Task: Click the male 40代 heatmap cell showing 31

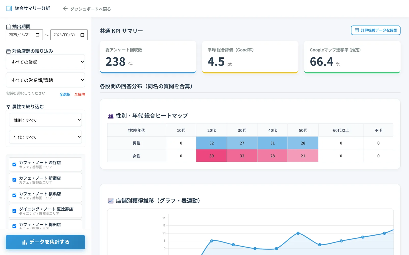Action: 272,143
